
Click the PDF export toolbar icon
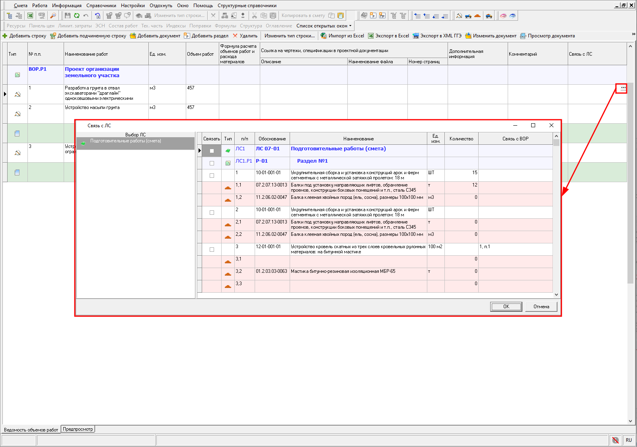[41, 16]
